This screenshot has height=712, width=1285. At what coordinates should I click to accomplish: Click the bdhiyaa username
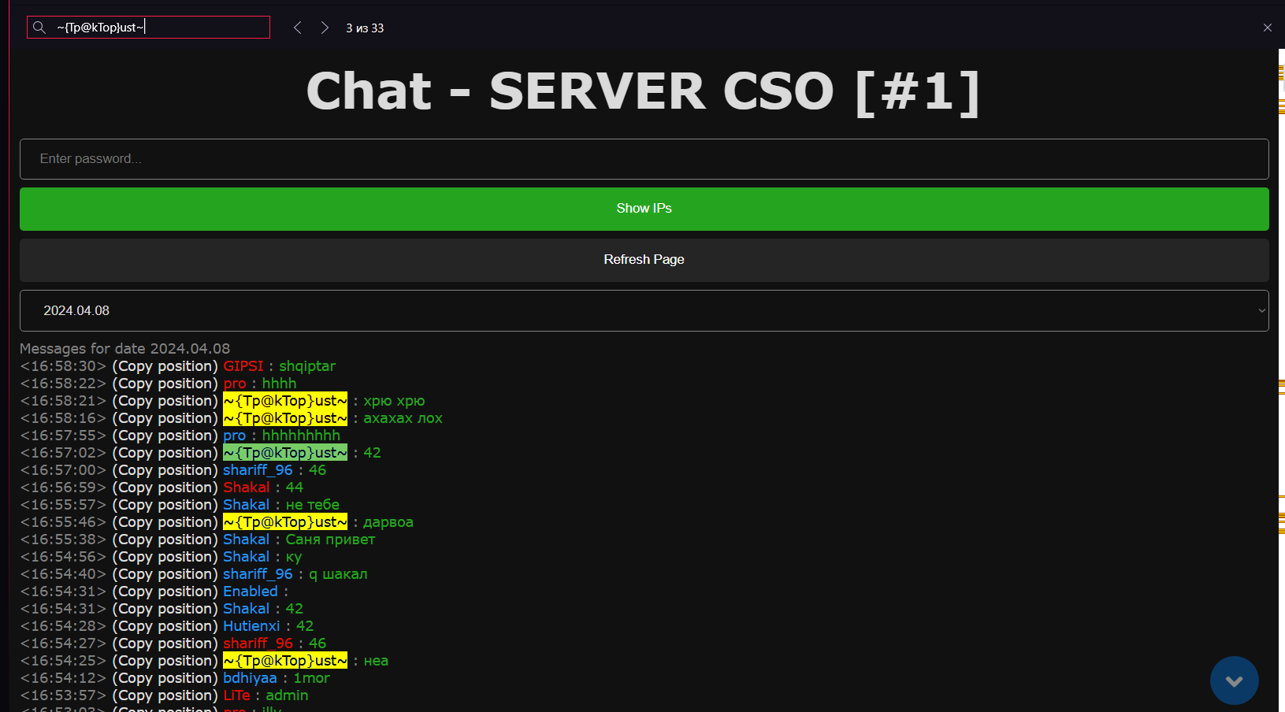coord(250,678)
